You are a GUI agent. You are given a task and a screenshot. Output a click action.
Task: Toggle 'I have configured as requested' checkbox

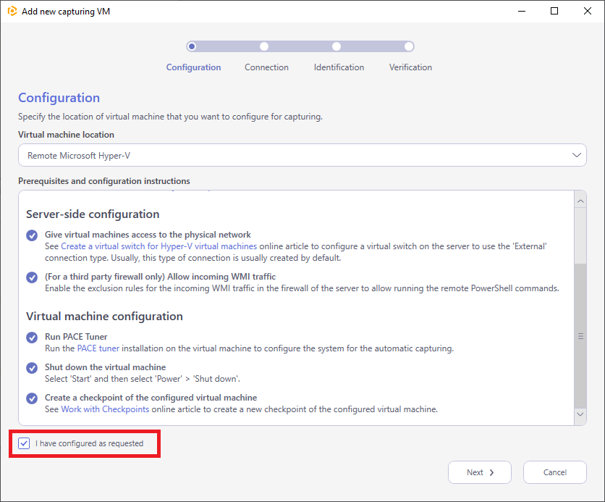pos(24,443)
